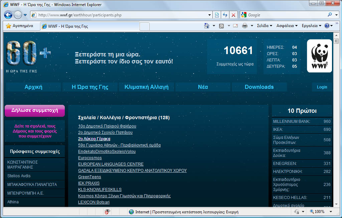The image size is (342, 218).
Task: Select ΜΠΕΝΡΟΥΜΠΗ Α.Ε. recent entry
Action: pos(35,193)
